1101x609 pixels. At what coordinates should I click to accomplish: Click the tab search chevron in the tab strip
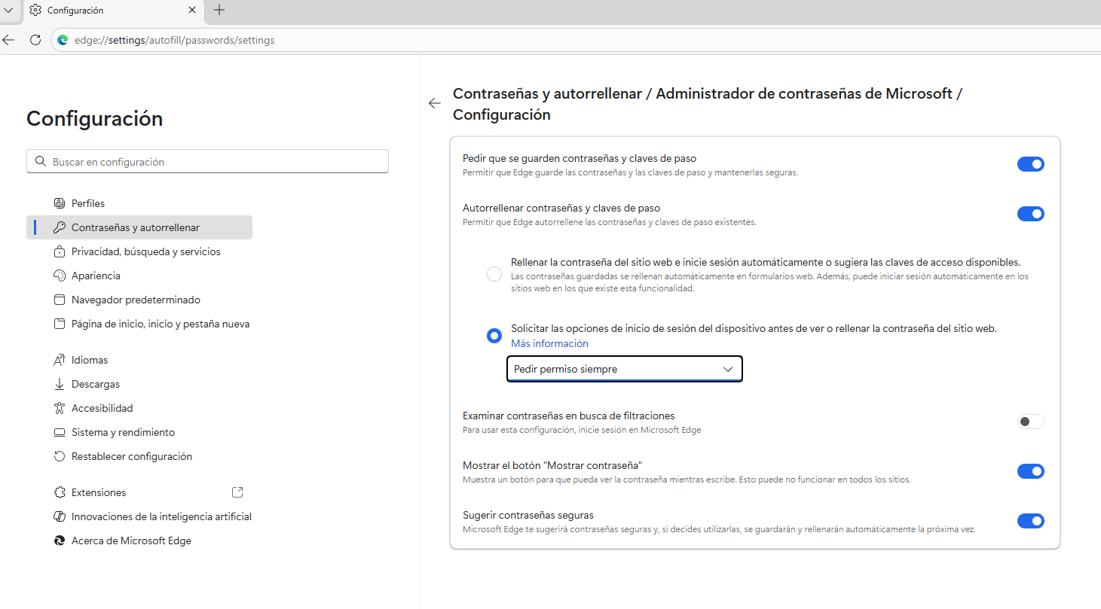9,10
